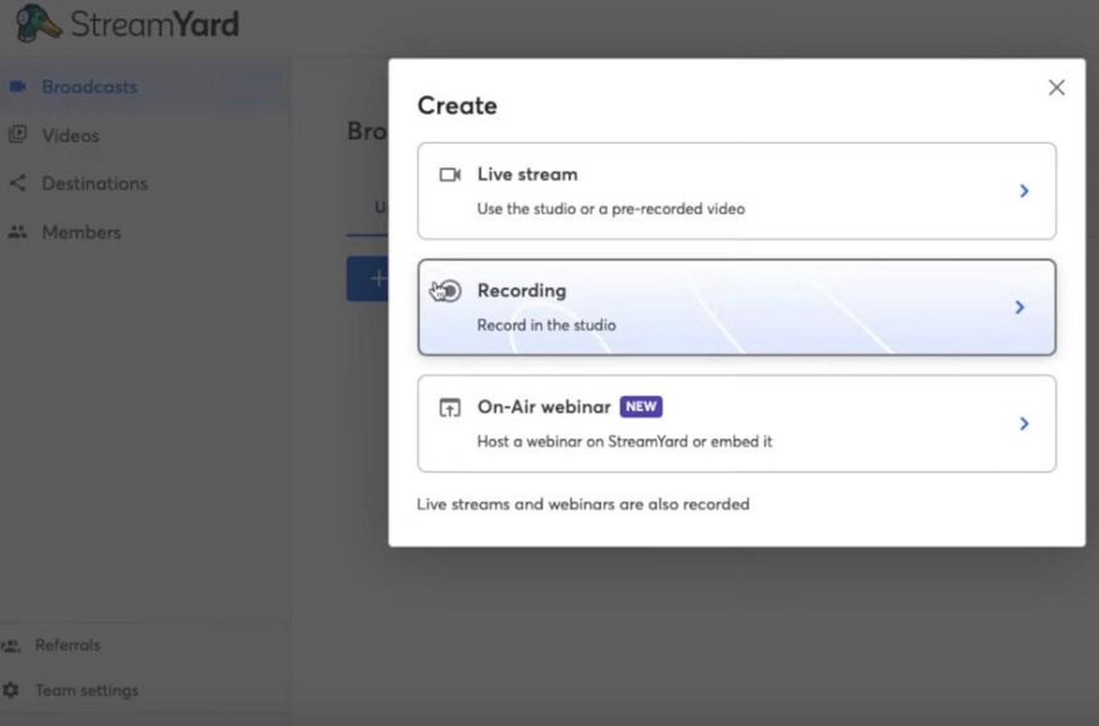The width and height of the screenshot is (1099, 726).
Task: Click the NEW badge on On-Air webinar
Action: point(641,406)
